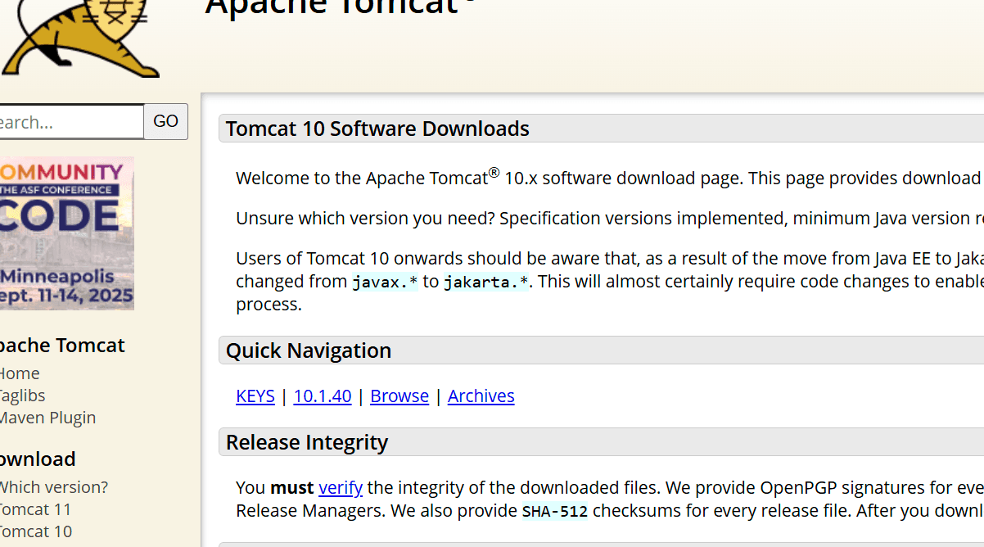Choose Tomcat 10 download link
Image resolution: width=984 pixels, height=547 pixels.
coord(35,531)
